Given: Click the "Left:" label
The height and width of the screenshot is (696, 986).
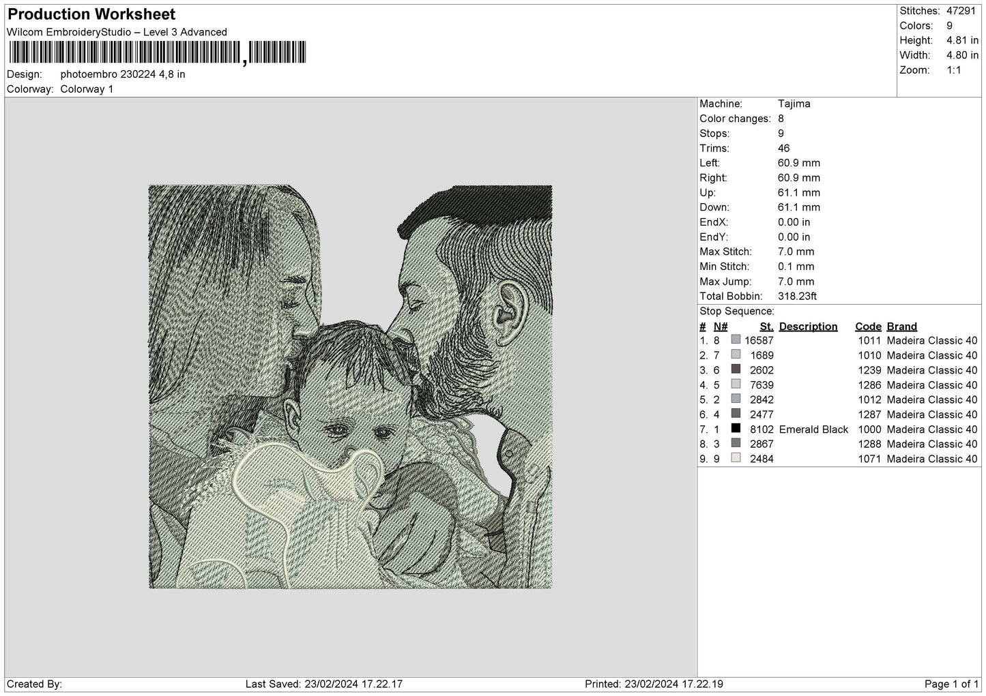Looking at the screenshot, I should pyautogui.click(x=710, y=163).
